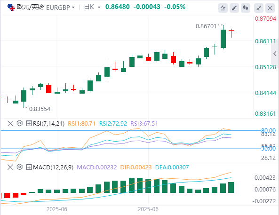Click the EUR/GBP currency flag icon

[x=11, y=8]
